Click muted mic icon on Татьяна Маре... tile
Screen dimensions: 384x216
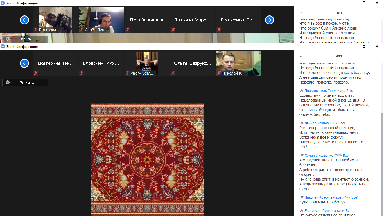[173, 30]
